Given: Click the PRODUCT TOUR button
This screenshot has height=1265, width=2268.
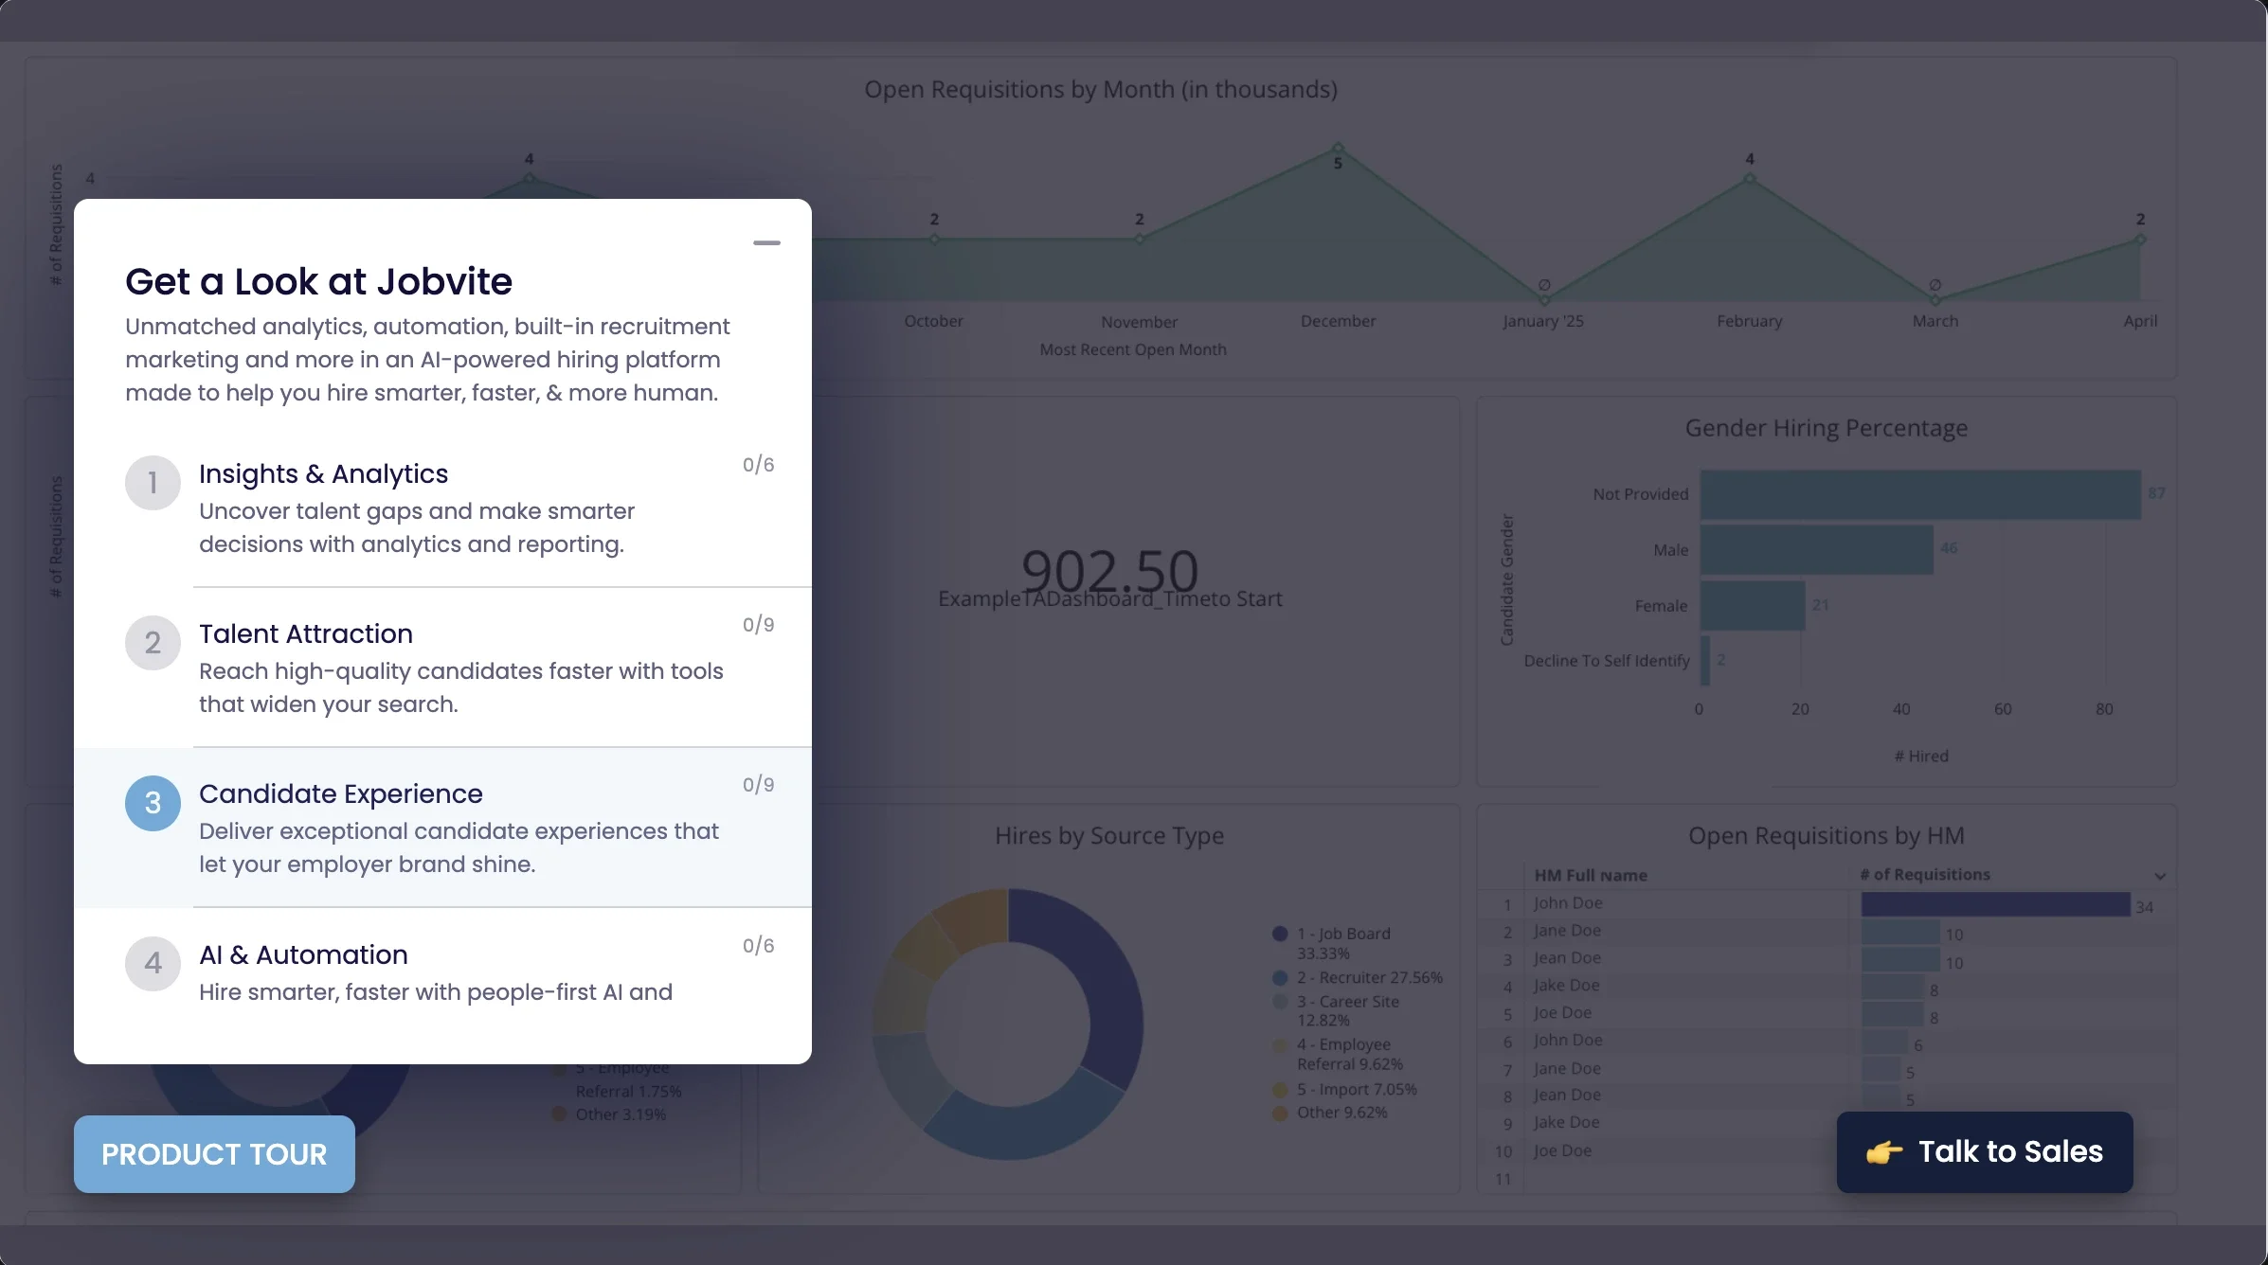Looking at the screenshot, I should pyautogui.click(x=214, y=1153).
